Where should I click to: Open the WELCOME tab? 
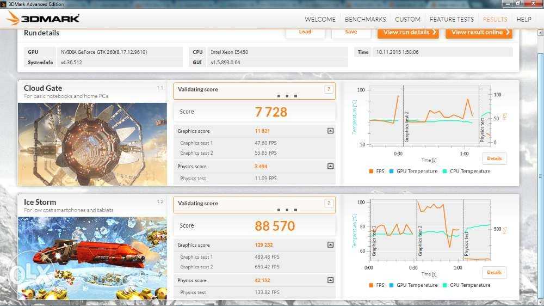pos(320,20)
